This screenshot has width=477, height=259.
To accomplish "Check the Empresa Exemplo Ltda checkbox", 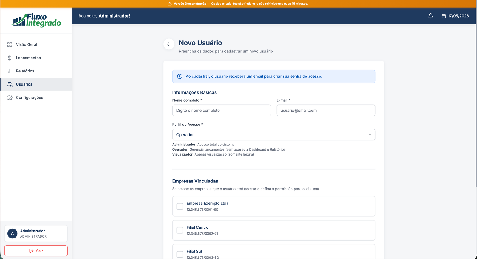I will pyautogui.click(x=180, y=206).
